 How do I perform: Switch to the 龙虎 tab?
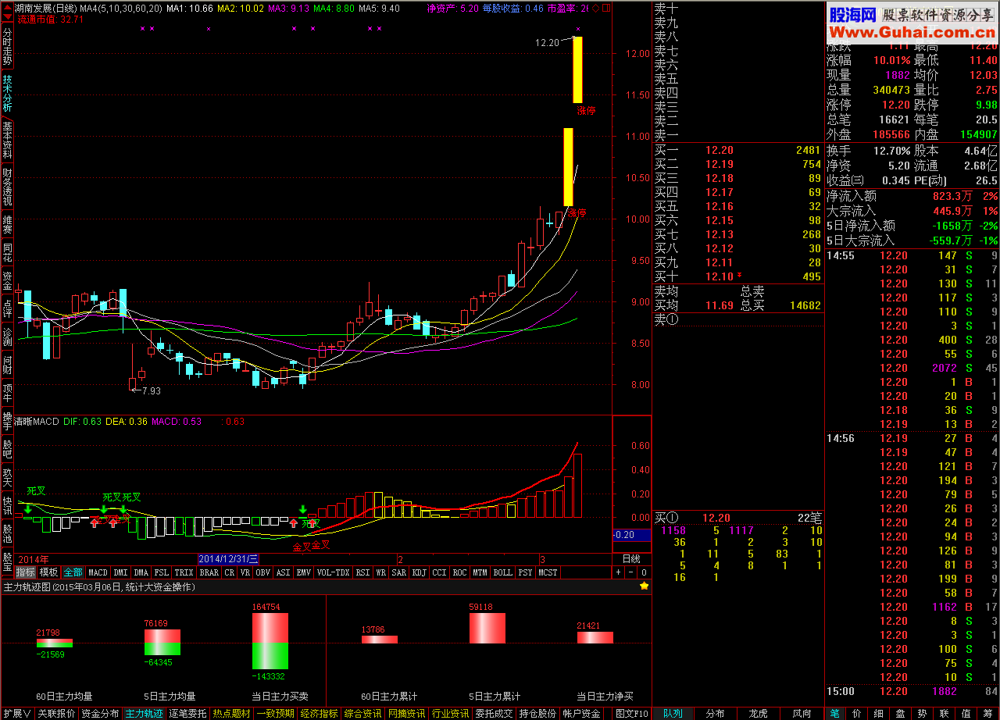758,714
